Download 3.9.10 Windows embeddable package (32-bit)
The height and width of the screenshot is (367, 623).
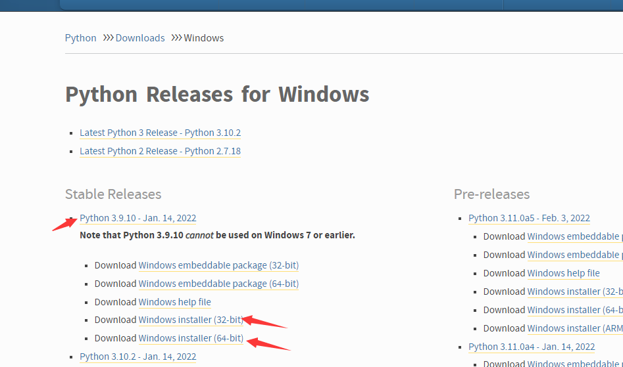click(x=218, y=265)
